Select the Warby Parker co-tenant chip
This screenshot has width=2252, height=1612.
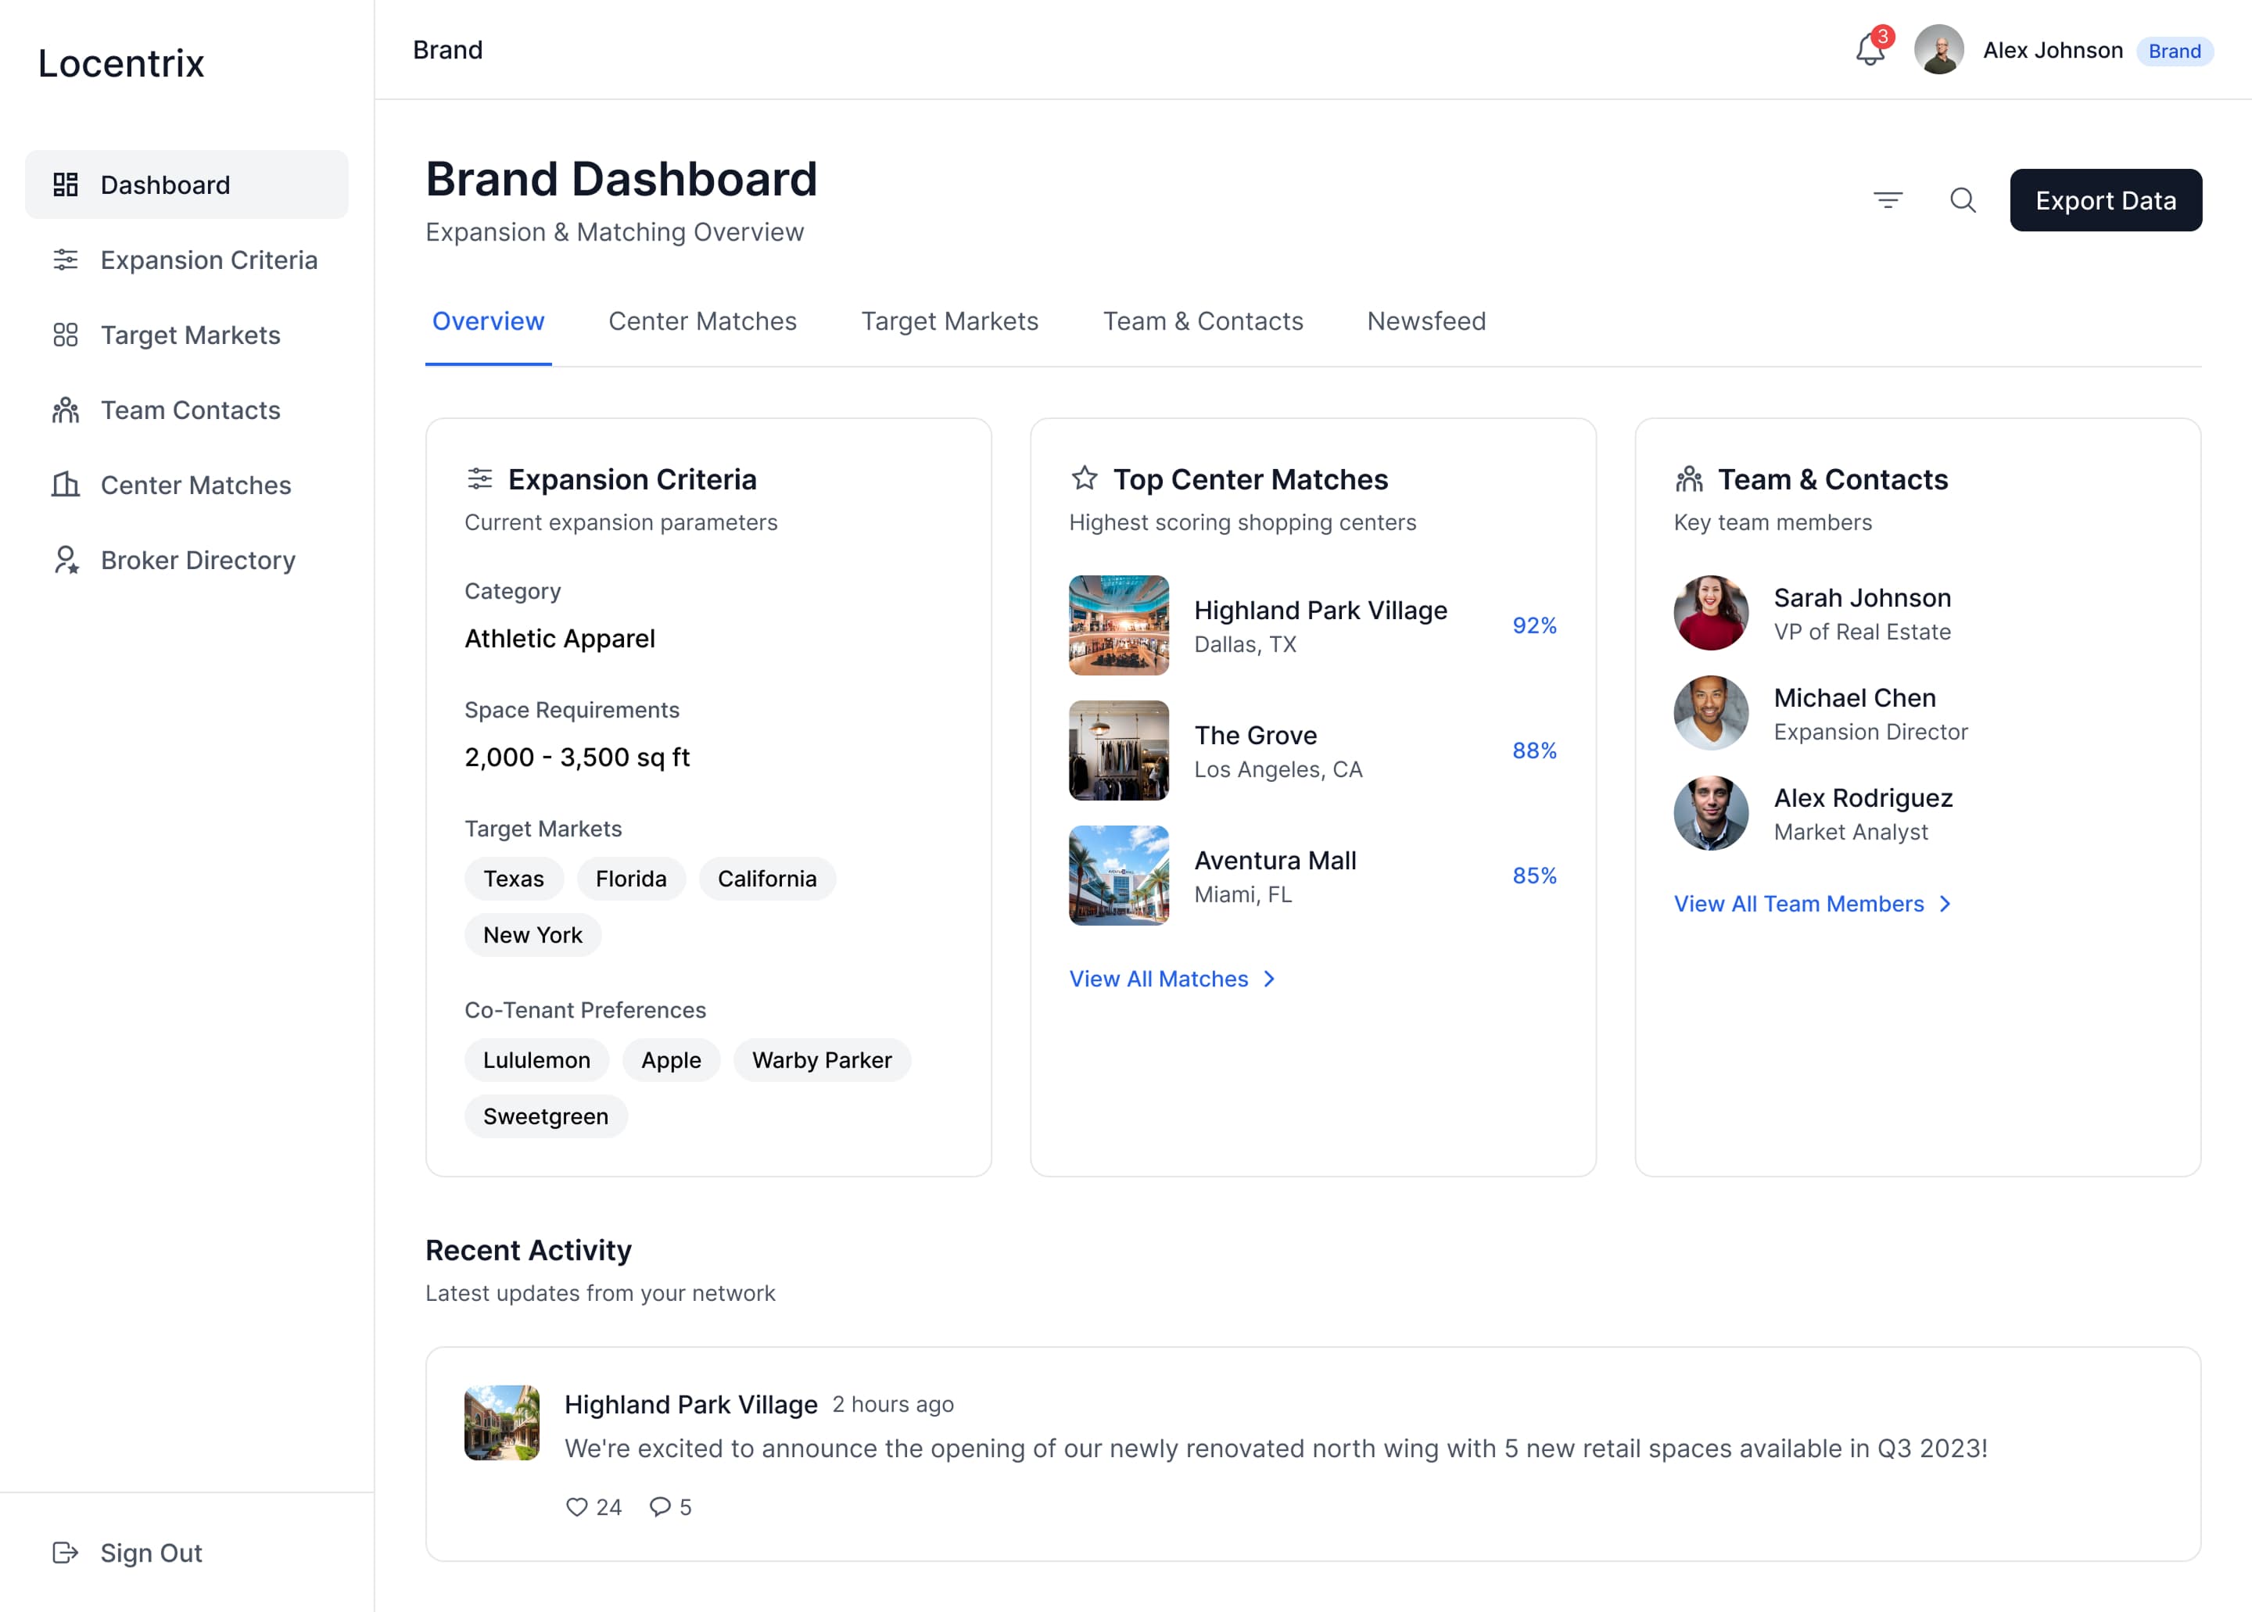[x=821, y=1060]
